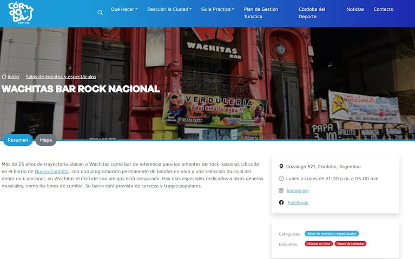
Task: Click the Salas de eventos y espectáculos category badge
Action: click(x=332, y=234)
